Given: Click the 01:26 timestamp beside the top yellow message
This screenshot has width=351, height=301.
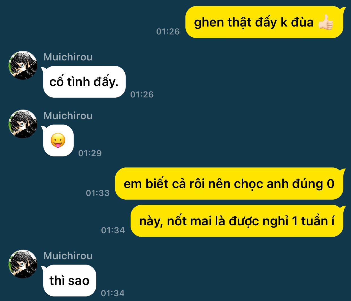Looking at the screenshot, I should (168, 31).
